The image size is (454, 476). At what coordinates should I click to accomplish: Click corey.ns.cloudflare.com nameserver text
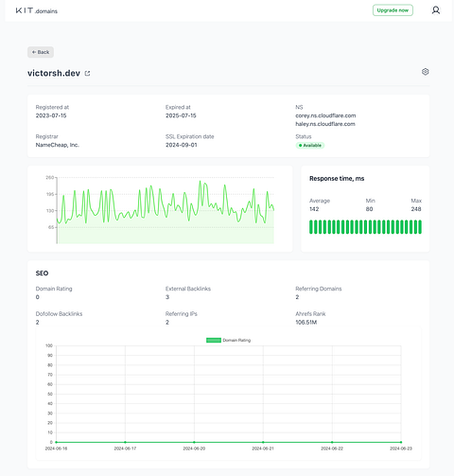(325, 115)
